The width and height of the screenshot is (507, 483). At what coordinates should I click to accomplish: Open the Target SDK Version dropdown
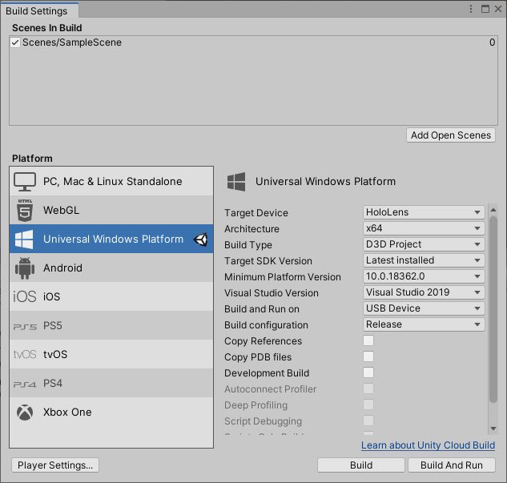point(424,260)
